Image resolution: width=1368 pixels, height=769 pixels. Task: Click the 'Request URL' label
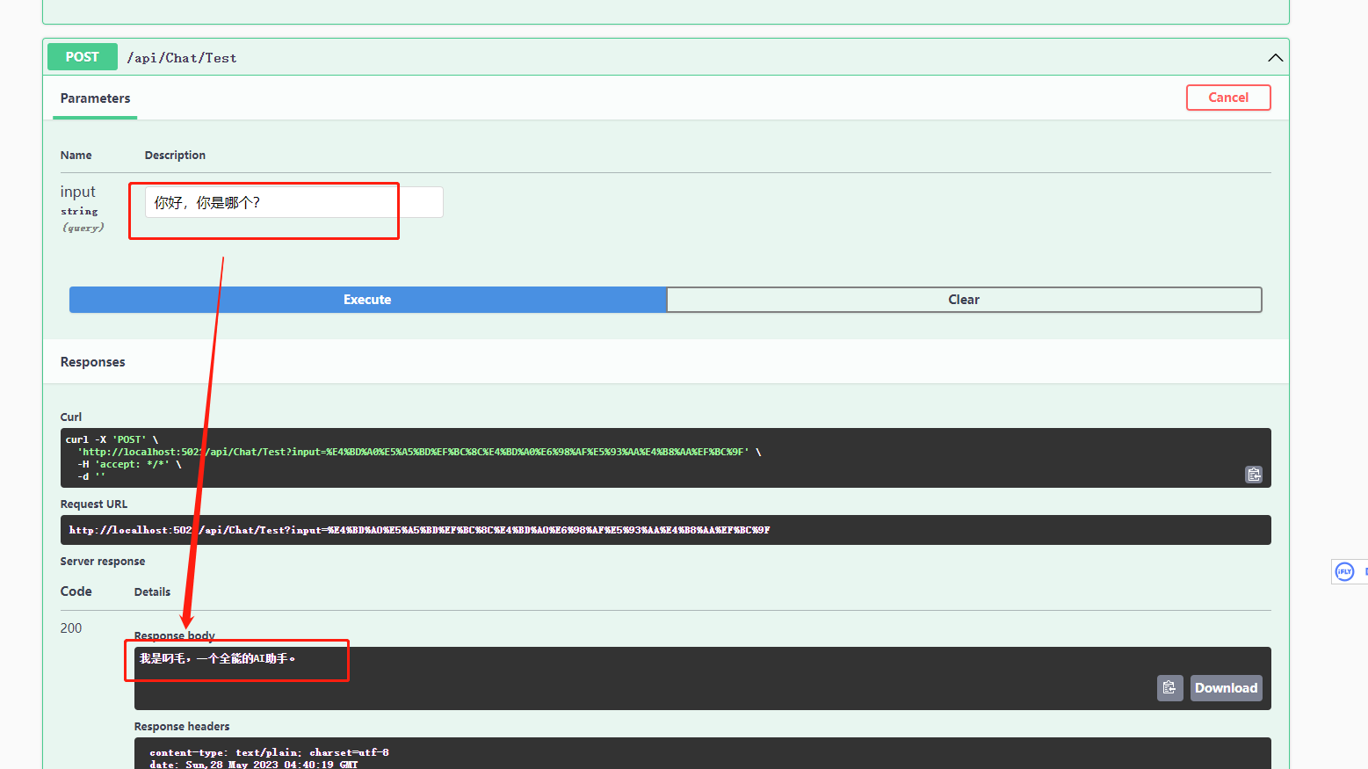tap(94, 504)
